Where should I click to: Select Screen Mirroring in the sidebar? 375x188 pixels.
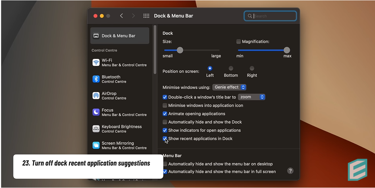tap(120, 145)
